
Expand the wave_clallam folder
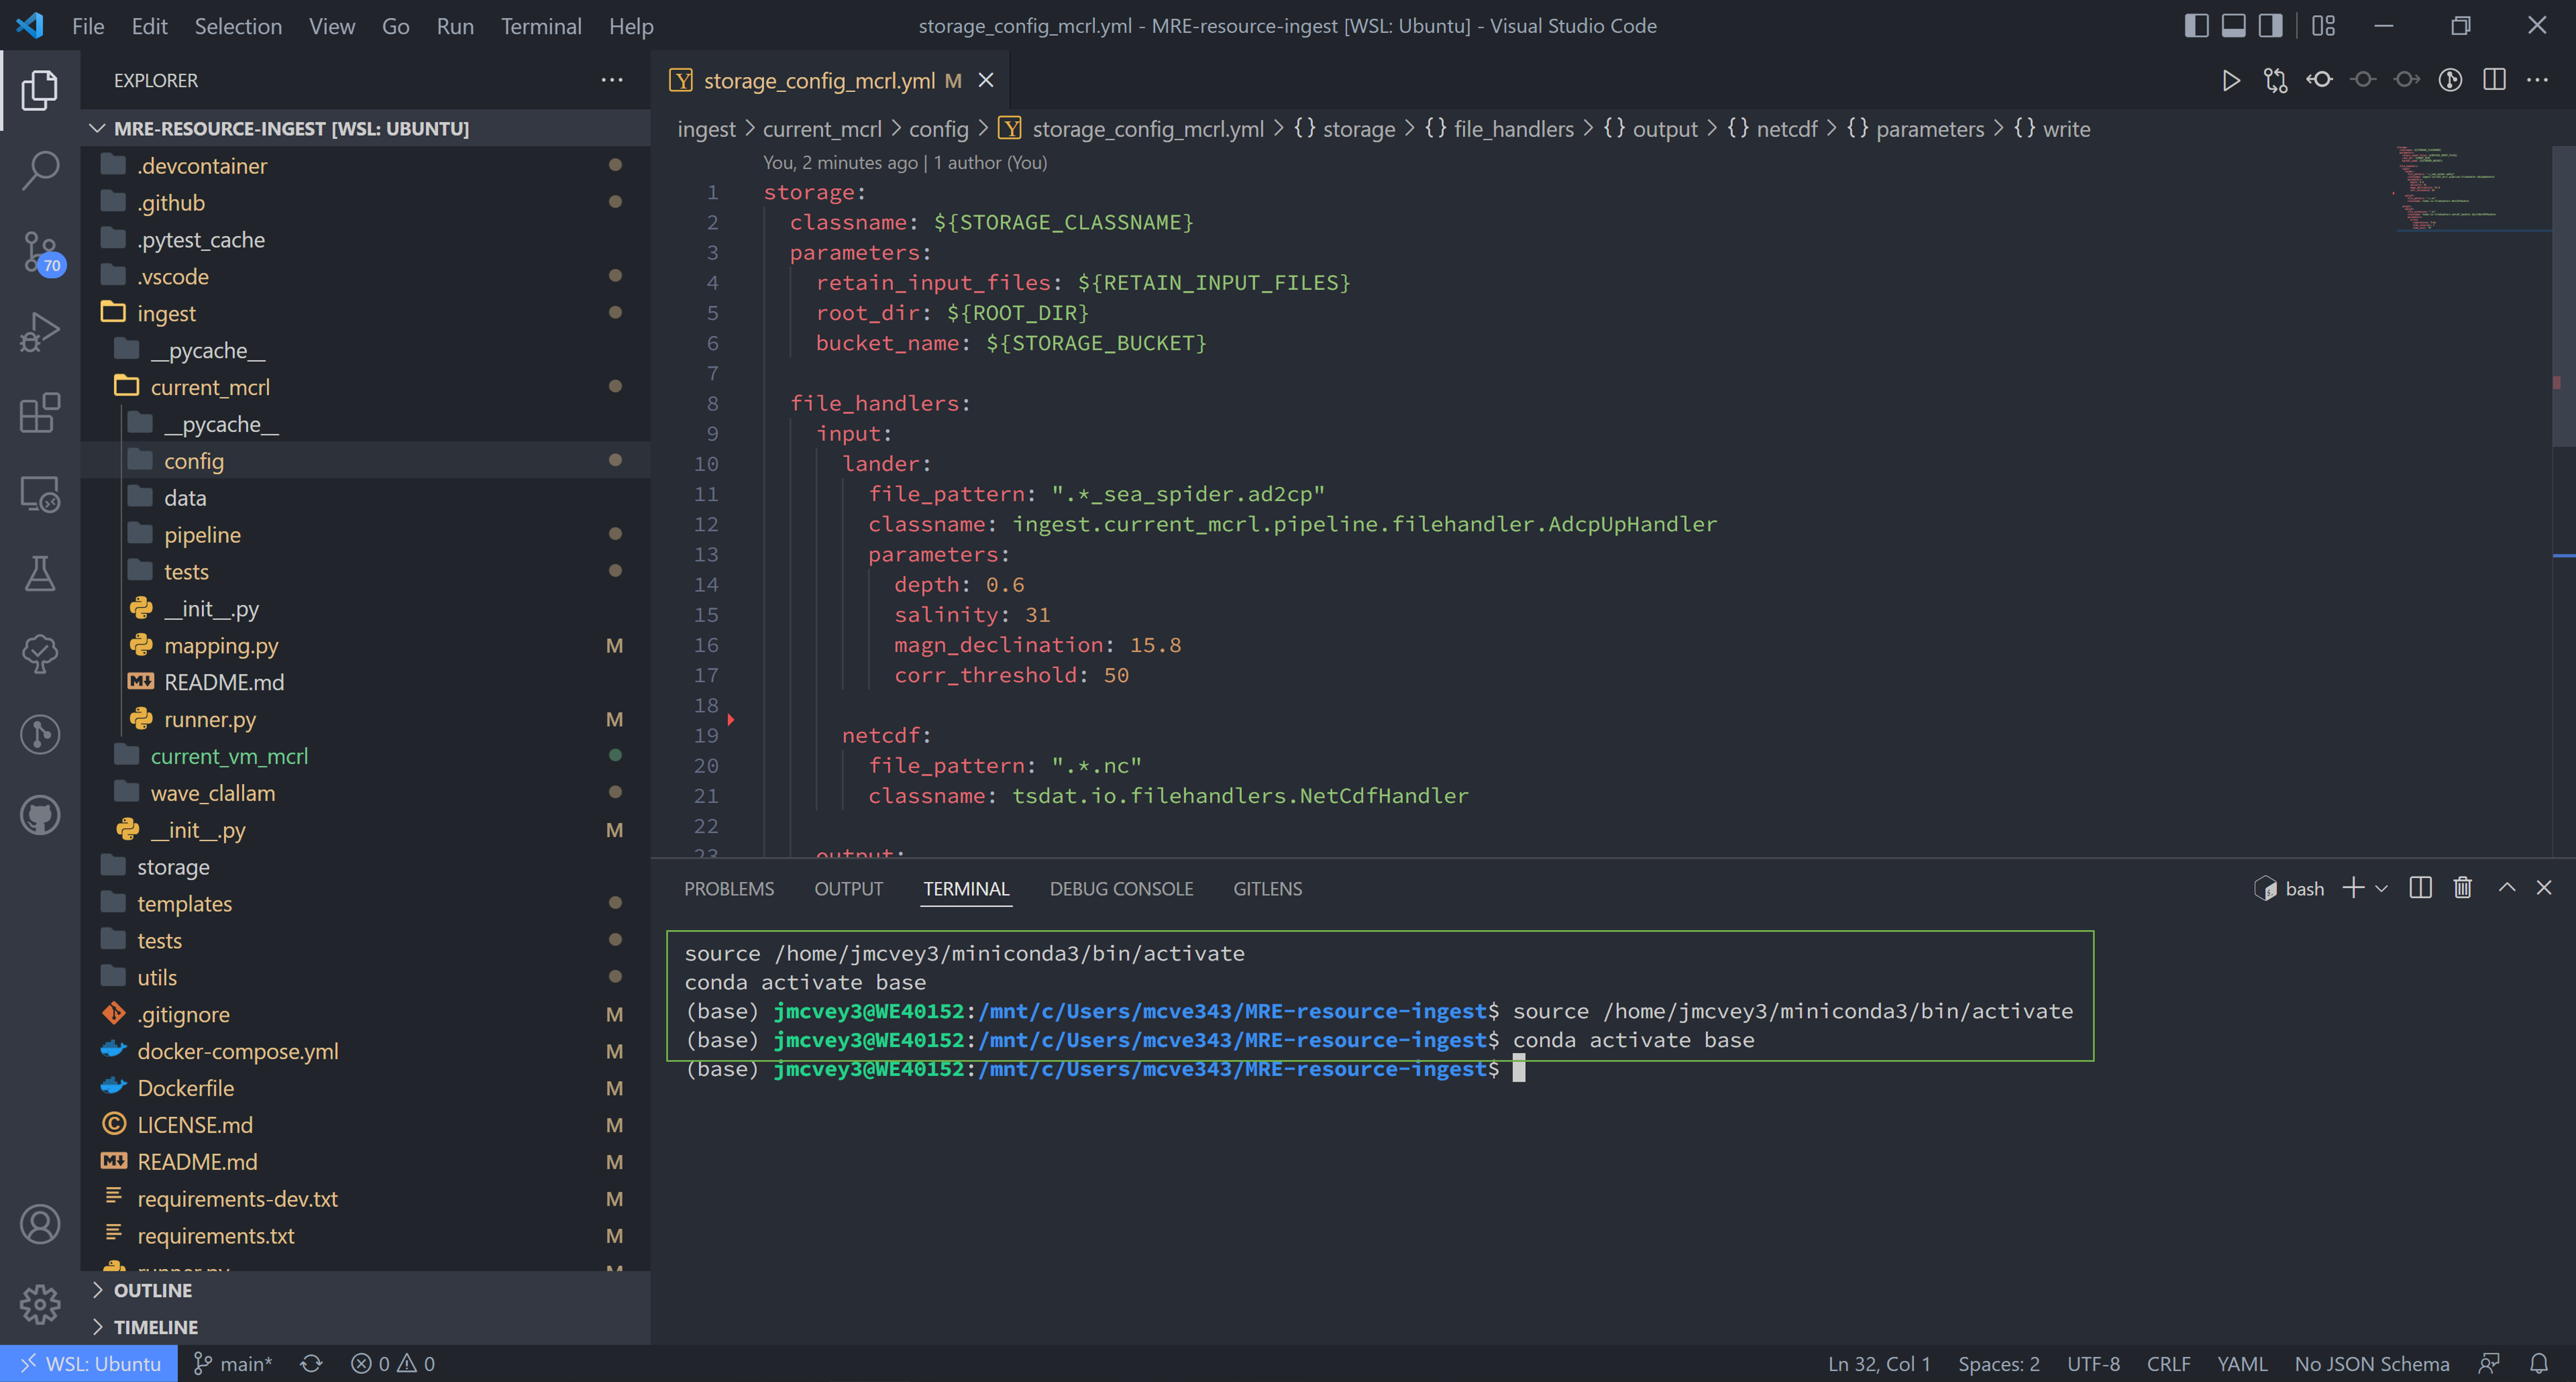point(366,793)
